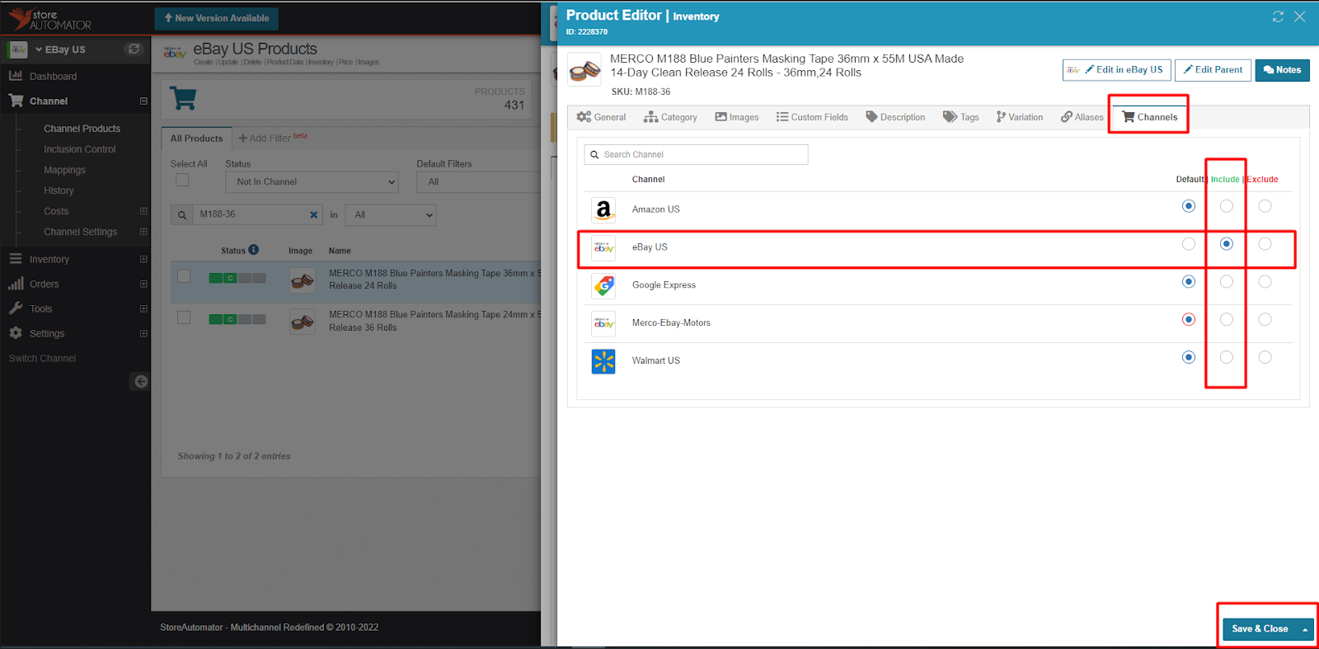
Task: Check the 36 Rolls product row checkbox
Action: tap(184, 317)
